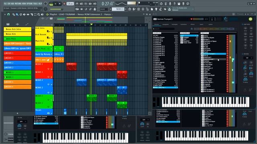Viewport: 257px width, 144px height.
Task: Click the playlist timeline playhead marker
Action: click(x=91, y=24)
